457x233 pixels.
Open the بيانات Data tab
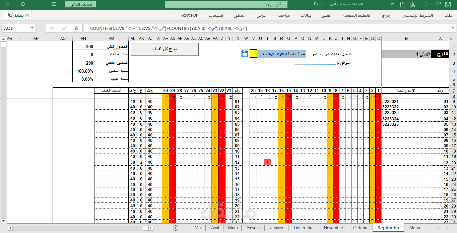tap(306, 15)
